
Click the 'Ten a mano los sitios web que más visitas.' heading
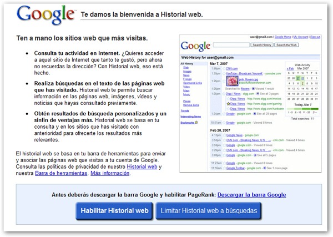(x=82, y=38)
